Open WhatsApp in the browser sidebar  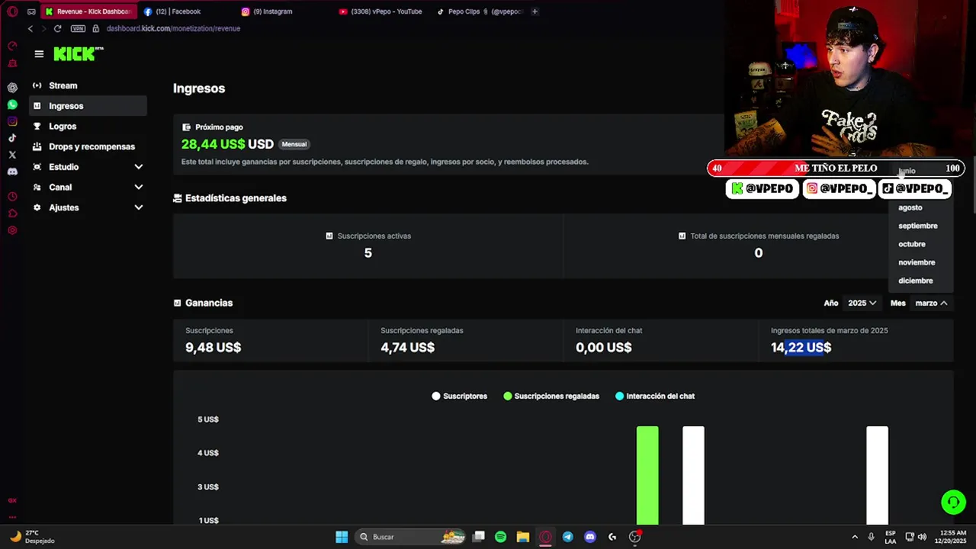pos(12,104)
